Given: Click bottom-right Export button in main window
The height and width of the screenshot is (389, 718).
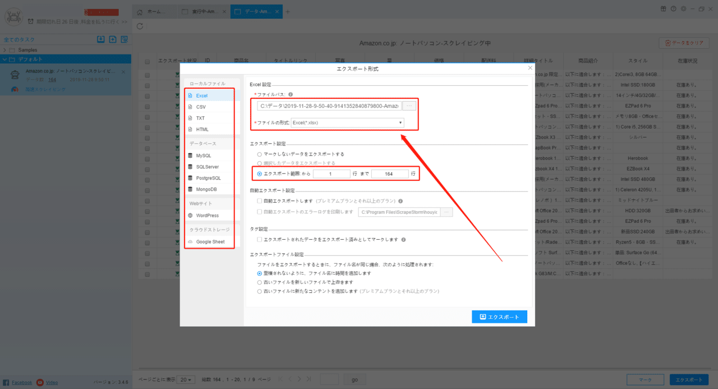Looking at the screenshot, I should tap(689, 380).
